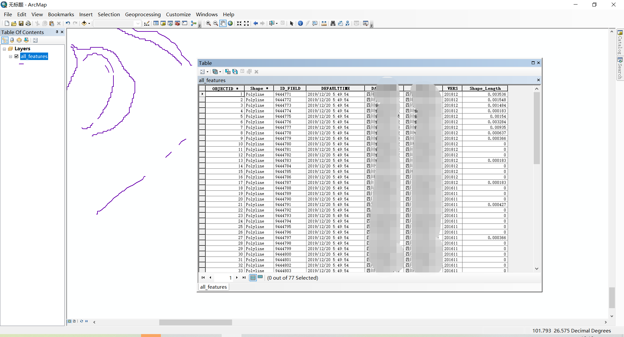Open the Table Options dropdown
Screen dimensions: 624x337
tap(204, 72)
